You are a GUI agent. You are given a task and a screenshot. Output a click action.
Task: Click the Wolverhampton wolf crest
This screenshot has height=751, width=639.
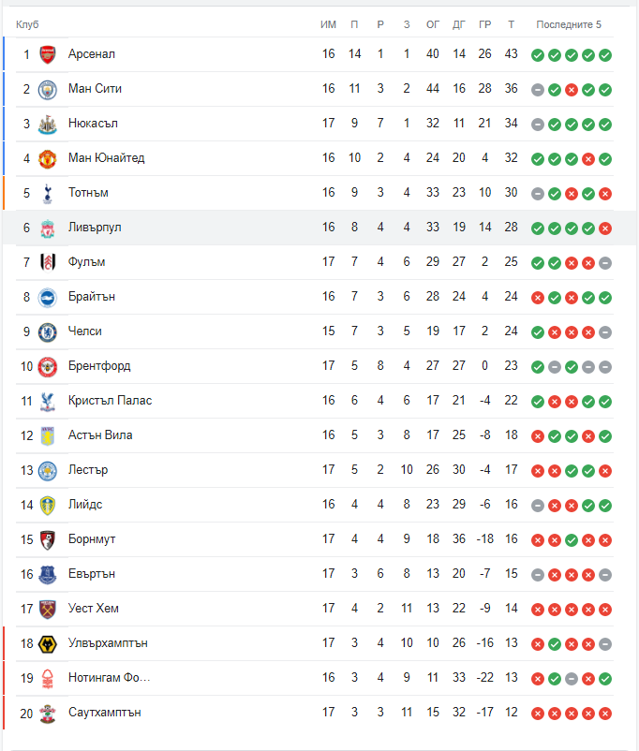(x=48, y=643)
